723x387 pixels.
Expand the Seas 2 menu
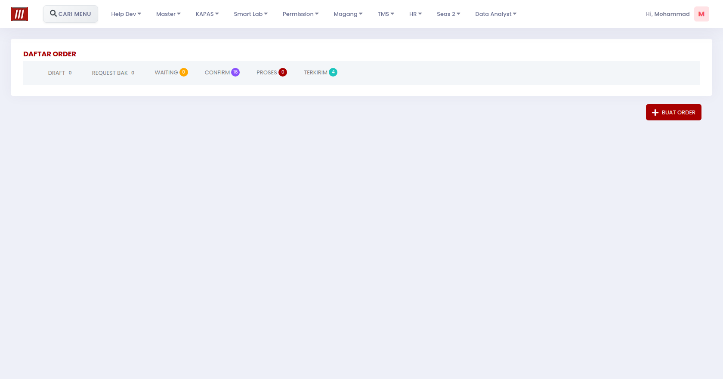coord(448,14)
